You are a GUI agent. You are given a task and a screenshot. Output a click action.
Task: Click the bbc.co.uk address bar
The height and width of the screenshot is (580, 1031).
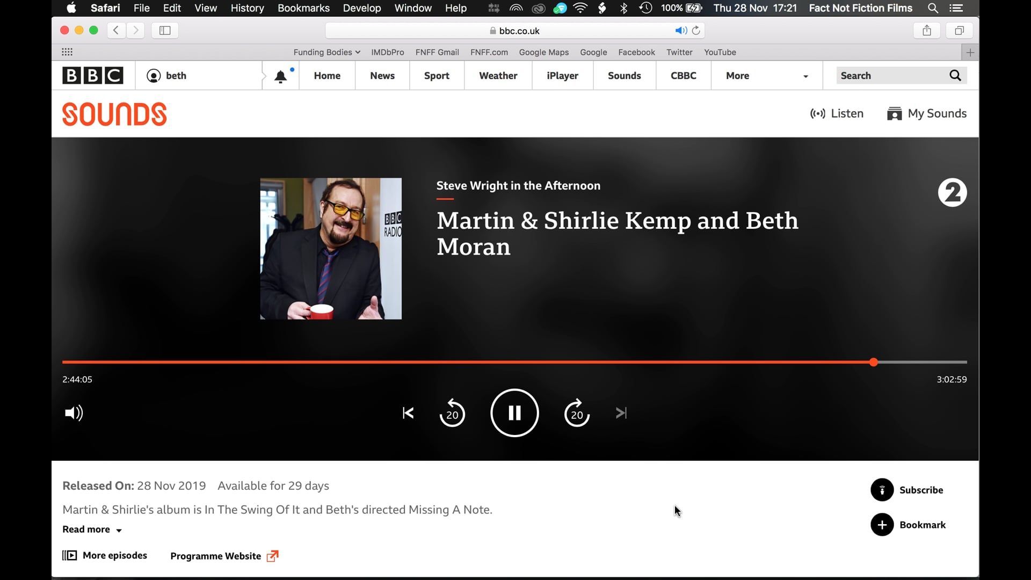[x=514, y=31]
